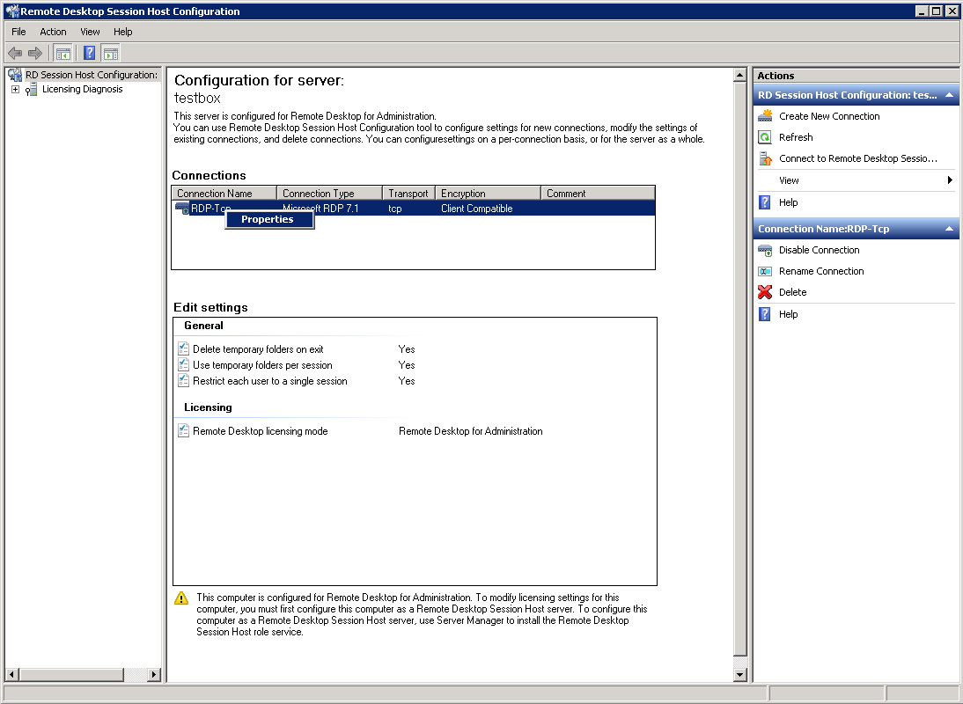Click the green Refresh icon
This screenshot has width=963, height=704.
765,137
